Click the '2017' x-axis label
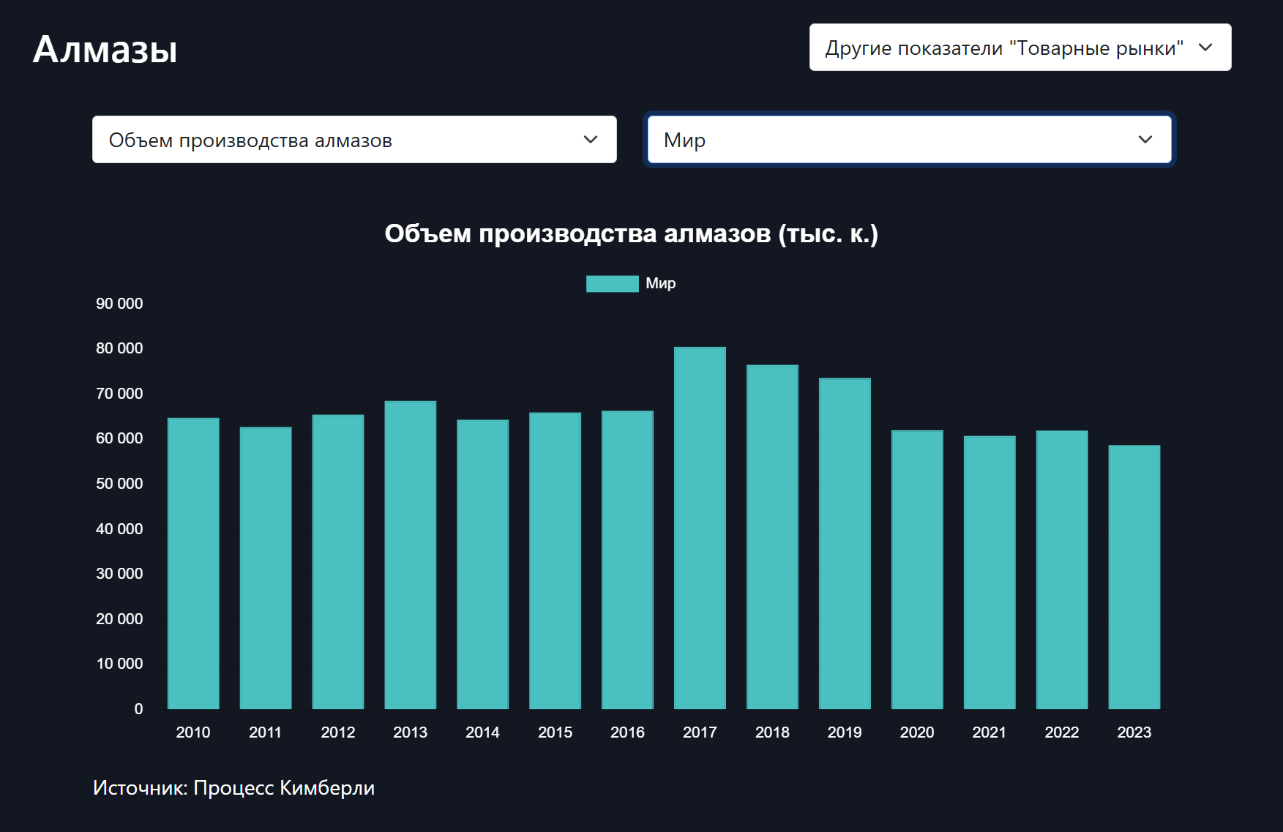The height and width of the screenshot is (832, 1283). pos(700,732)
